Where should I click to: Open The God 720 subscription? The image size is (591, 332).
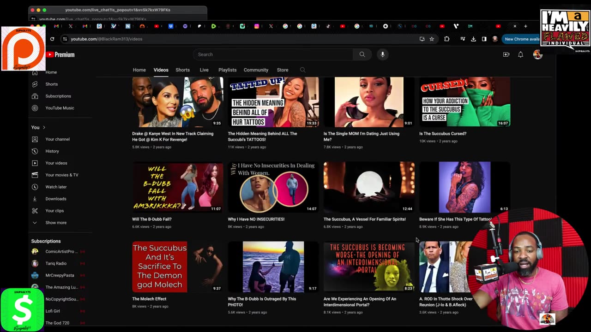click(x=57, y=323)
